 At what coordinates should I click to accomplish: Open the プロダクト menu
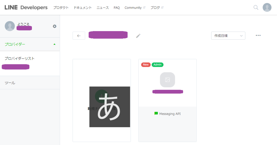pos(61,8)
